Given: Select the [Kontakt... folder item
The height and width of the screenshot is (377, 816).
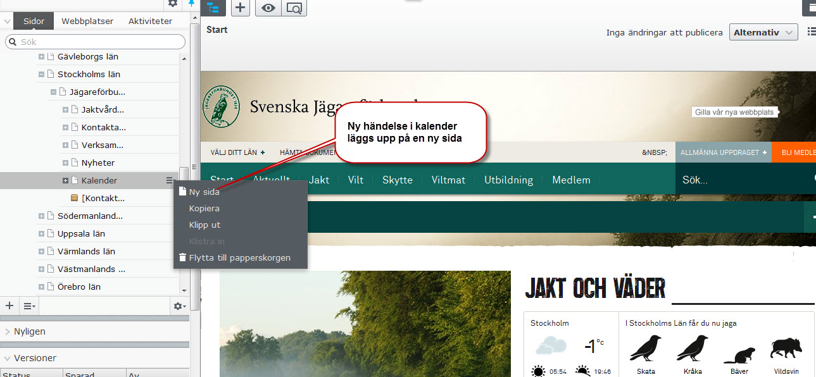Looking at the screenshot, I should click(x=103, y=198).
